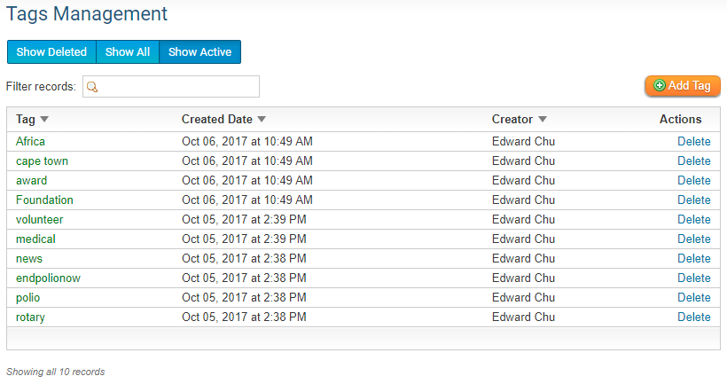
Task: Open the volunteer tag
Action: tap(39, 219)
